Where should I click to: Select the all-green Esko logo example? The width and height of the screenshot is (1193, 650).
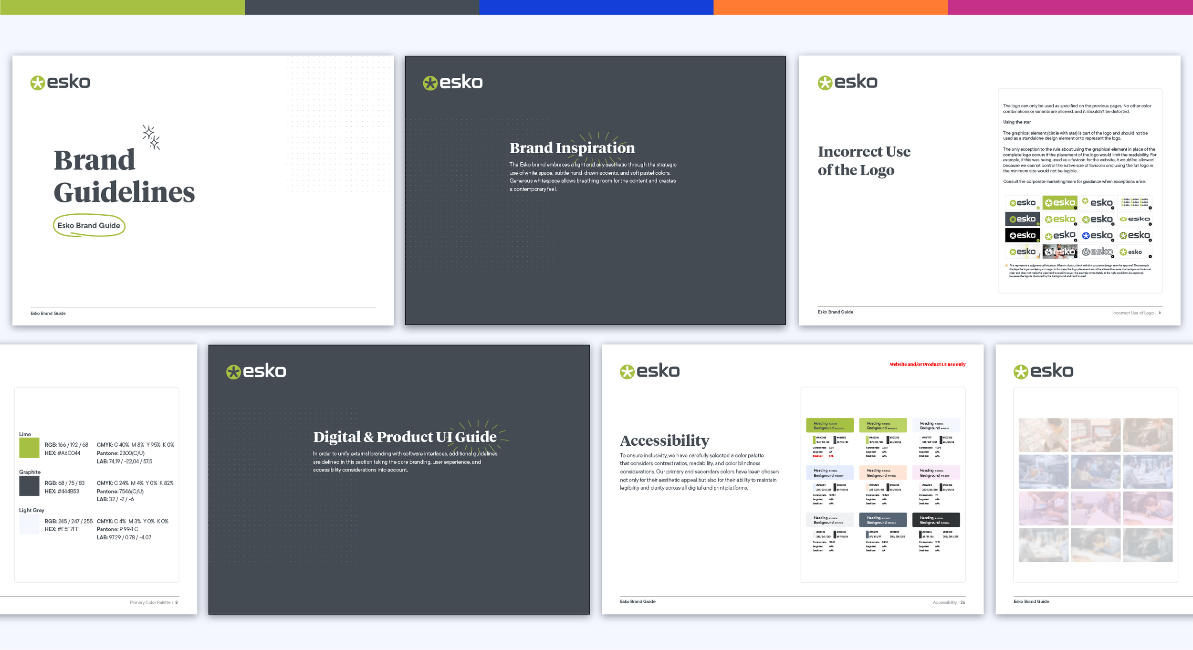pos(1060,219)
